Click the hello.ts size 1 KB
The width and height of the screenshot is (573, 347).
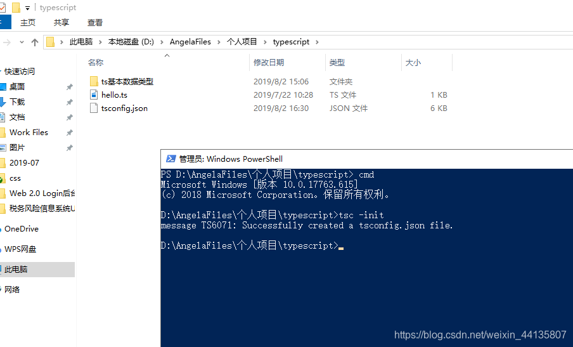click(x=439, y=95)
